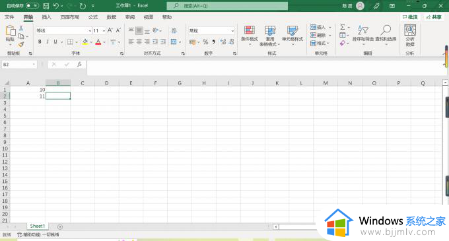Toggle italic formatting
Image resolution: width=449 pixels, height=241 pixels.
48,42
